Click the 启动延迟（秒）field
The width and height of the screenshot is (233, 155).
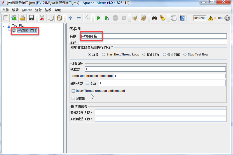click(x=160, y=119)
